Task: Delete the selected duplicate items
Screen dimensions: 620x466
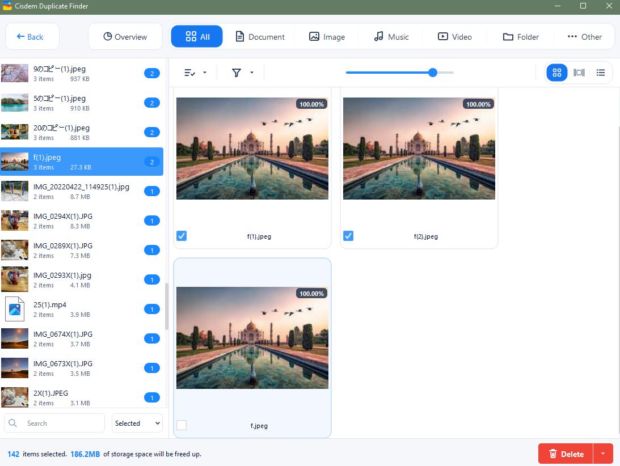Action: click(566, 454)
